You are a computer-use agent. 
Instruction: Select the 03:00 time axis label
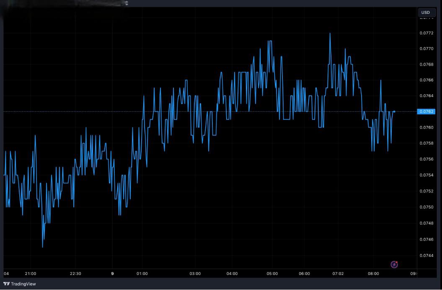tap(195, 274)
